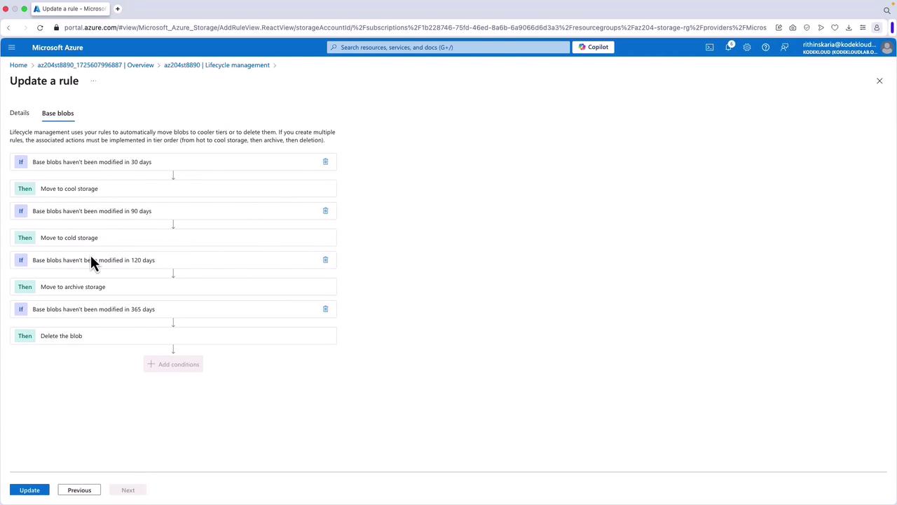The height and width of the screenshot is (505, 897).
Task: Open az204st8890_1725607996887 Overview breadcrumb
Action: click(x=95, y=65)
